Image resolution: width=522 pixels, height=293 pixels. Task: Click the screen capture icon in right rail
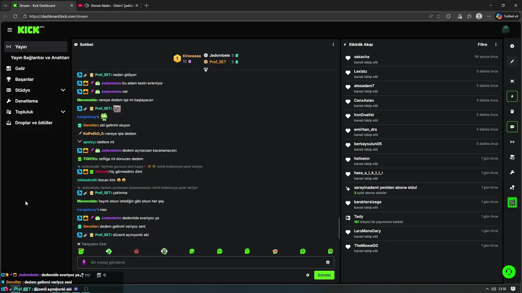click(x=512, y=81)
